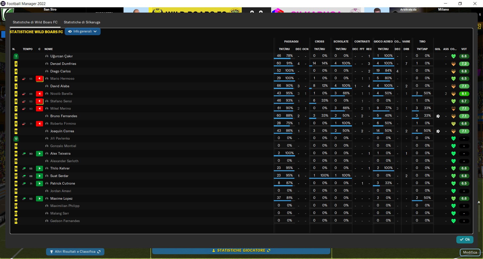Open Malang Sarr player name

tap(60, 213)
